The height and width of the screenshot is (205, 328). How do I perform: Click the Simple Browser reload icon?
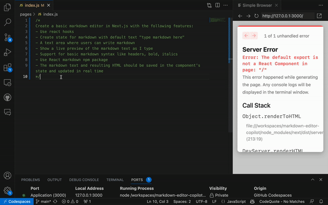pos(256,16)
